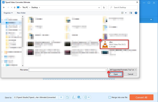
Task: Click the Search Desktop field
Action: (123, 7)
